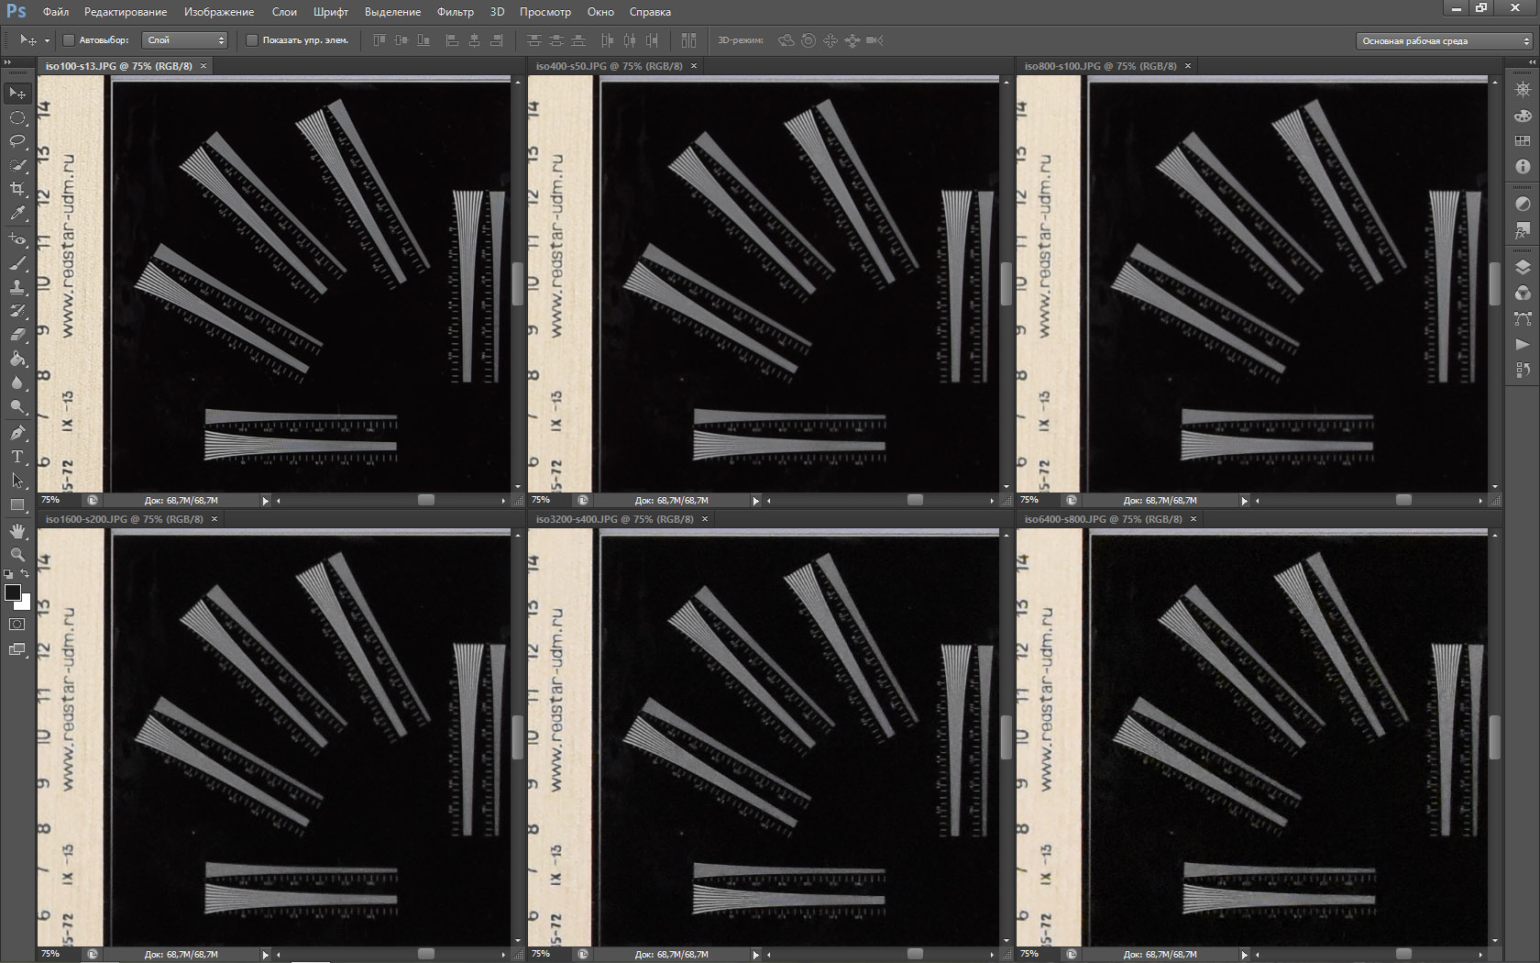
Task: Select the Blur tool
Action: 17,382
